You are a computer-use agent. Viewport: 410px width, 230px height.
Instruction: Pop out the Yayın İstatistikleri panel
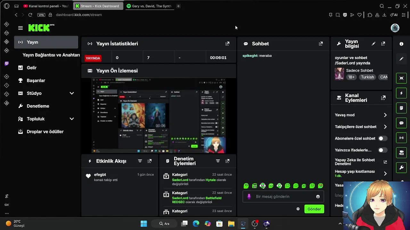(227, 44)
